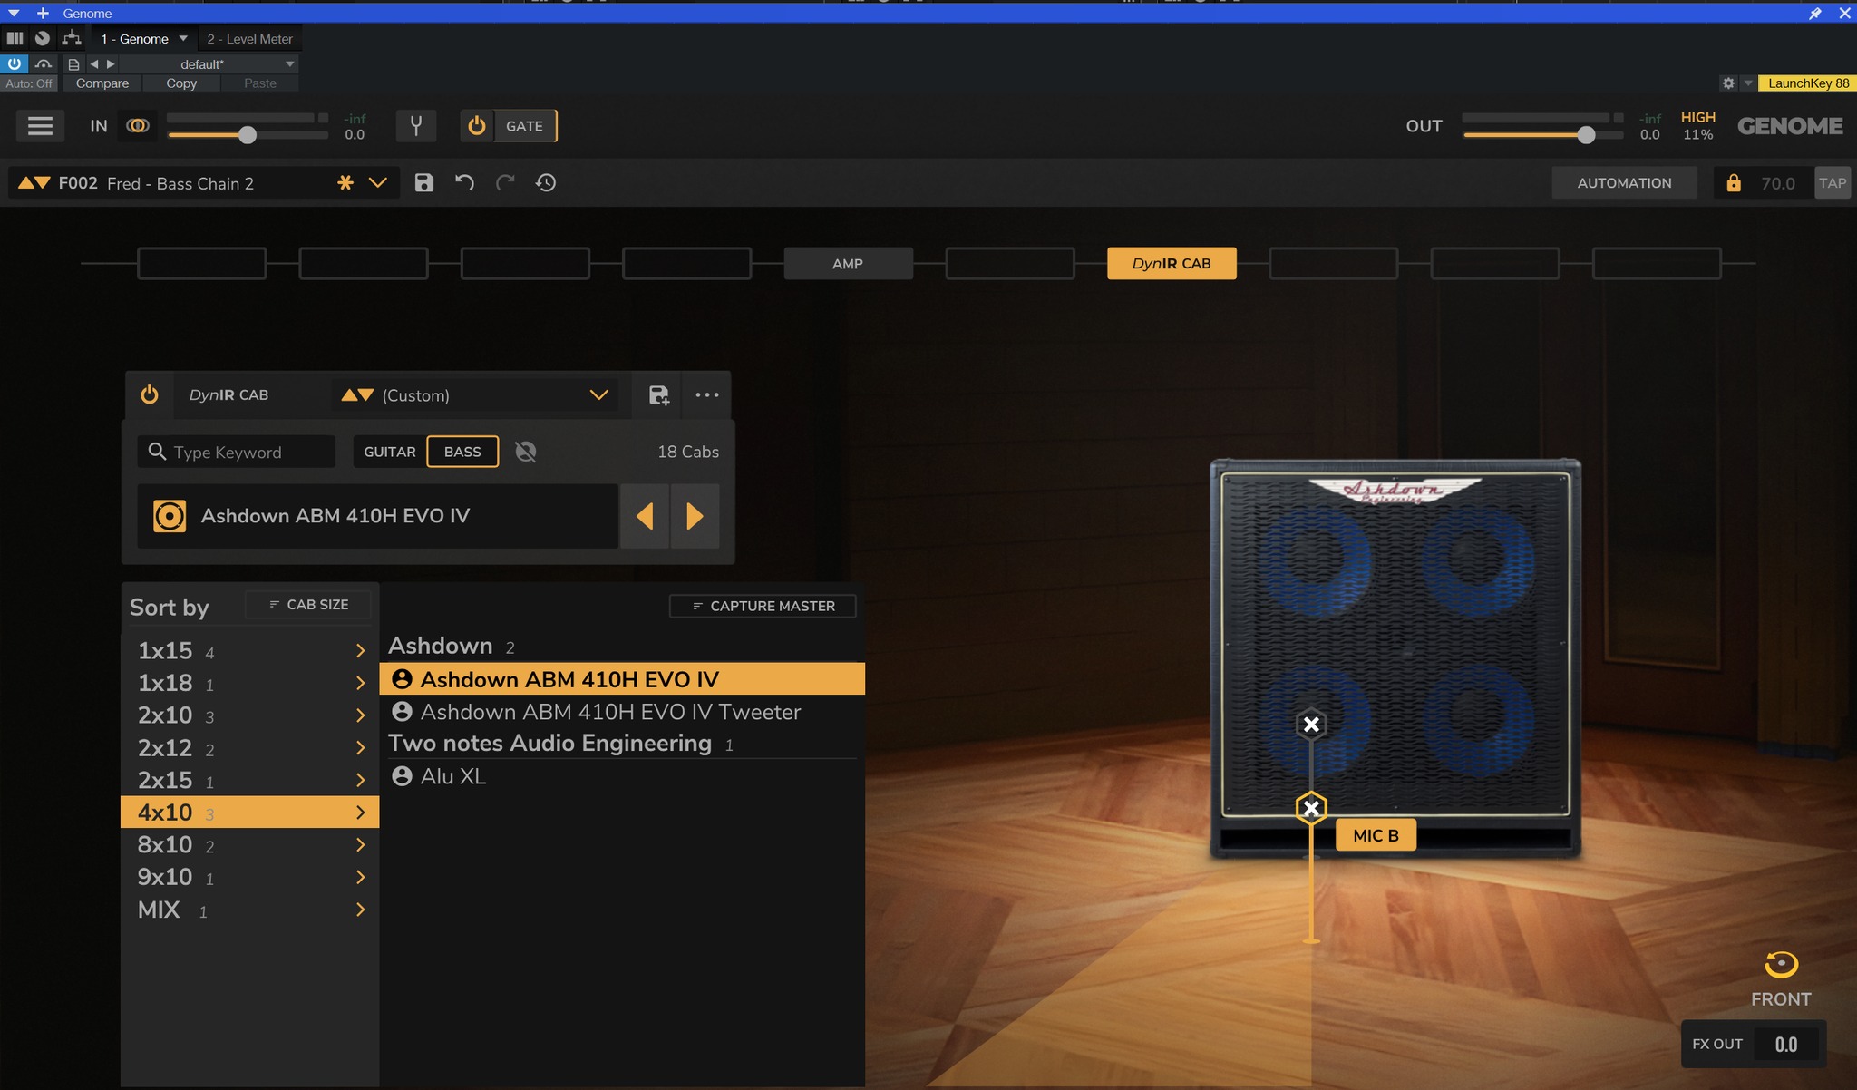Select the DynIR CAB block in chain
Screen dimensions: 1857x1090
[x=1172, y=264]
